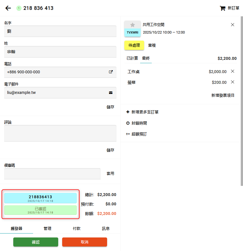Open the 付款 tab
This screenshot has width=243, height=251.
coord(77,228)
